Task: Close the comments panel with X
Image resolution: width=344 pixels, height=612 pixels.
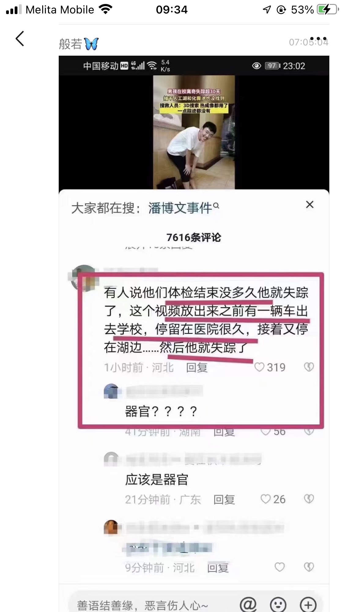Action: coord(310,205)
